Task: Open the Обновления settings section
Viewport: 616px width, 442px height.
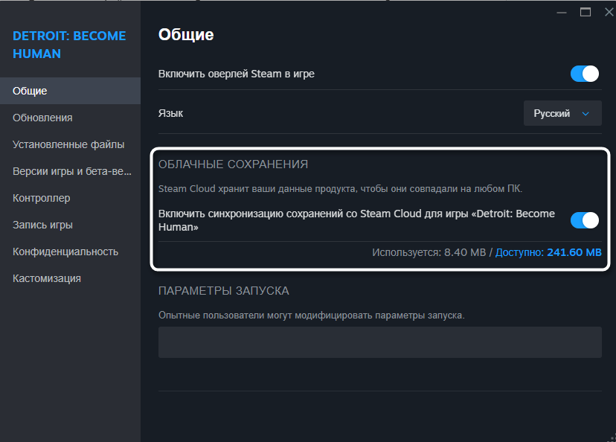Action: coord(71,118)
